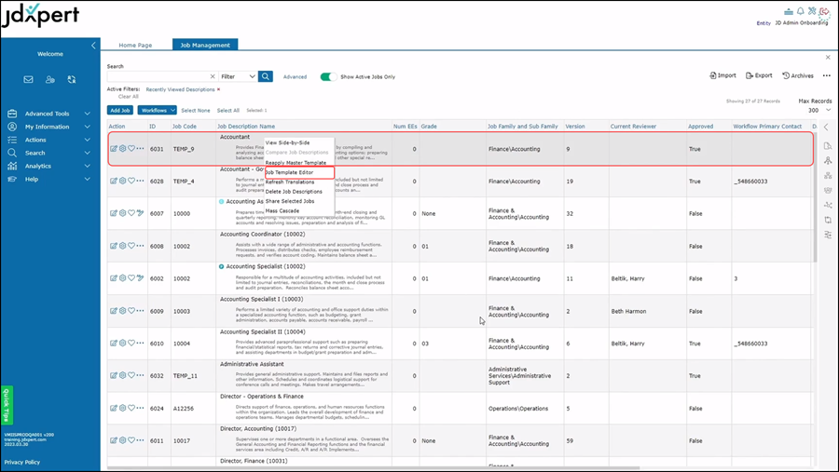Viewport: 839px width, 472px height.
Task: Open the Workflows dropdown button
Action: point(157,110)
